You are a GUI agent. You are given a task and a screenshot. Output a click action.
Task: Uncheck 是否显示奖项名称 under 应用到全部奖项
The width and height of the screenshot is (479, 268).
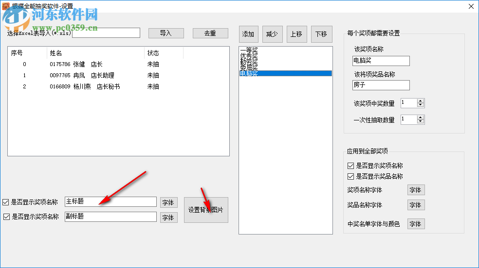point(350,166)
